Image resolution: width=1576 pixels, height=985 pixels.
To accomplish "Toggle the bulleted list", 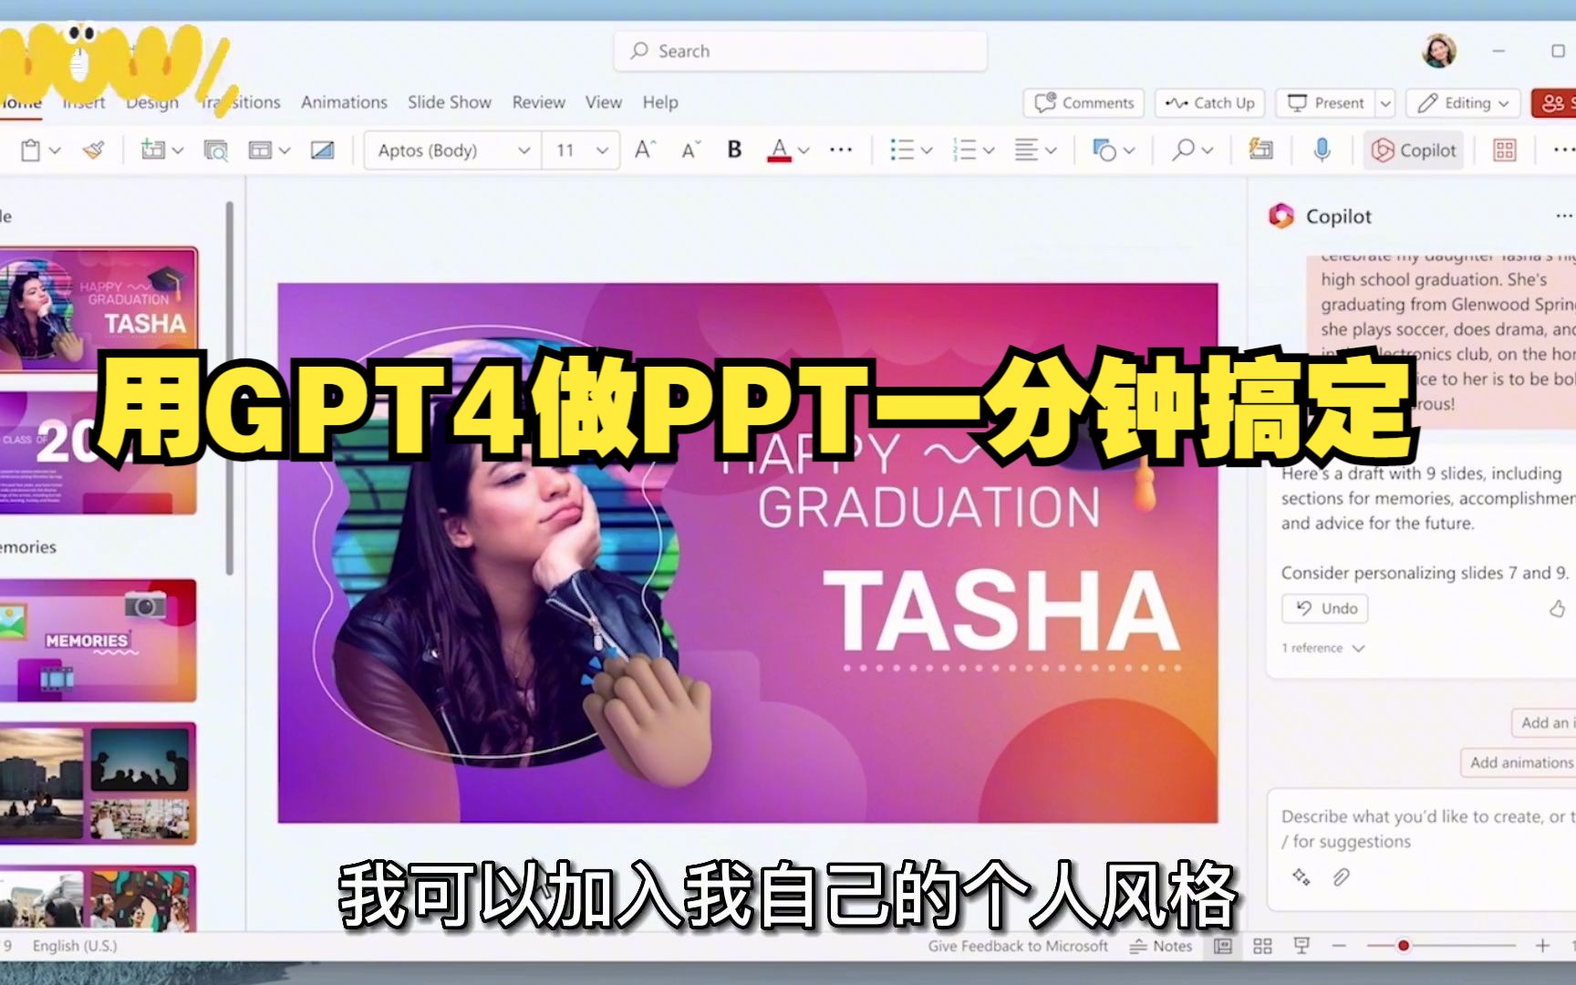I will [x=903, y=150].
